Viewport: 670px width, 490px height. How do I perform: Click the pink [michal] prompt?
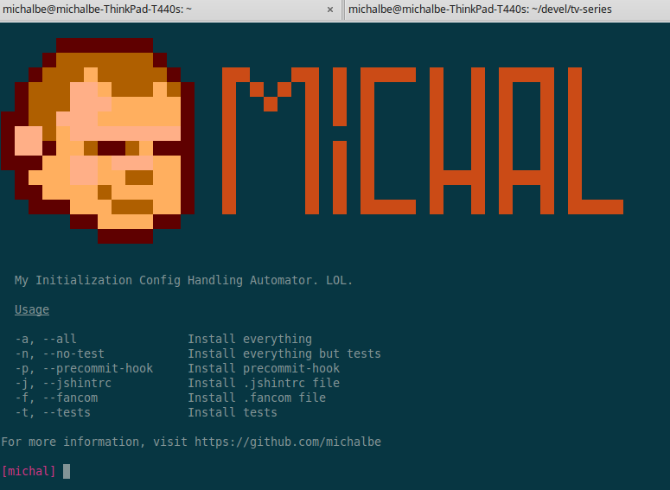[x=29, y=471]
